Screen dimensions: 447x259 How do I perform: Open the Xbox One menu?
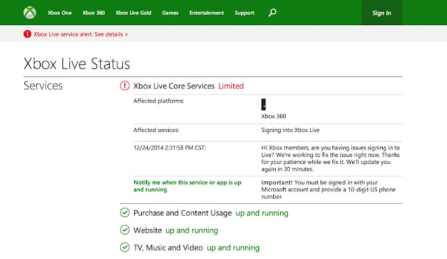pos(59,13)
